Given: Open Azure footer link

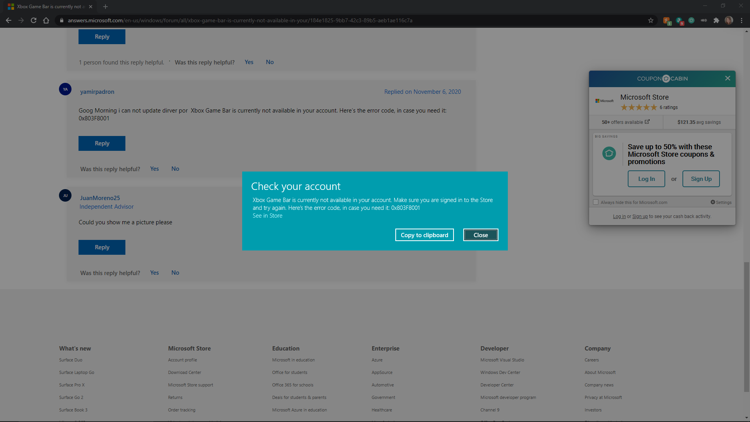Looking at the screenshot, I should [377, 360].
